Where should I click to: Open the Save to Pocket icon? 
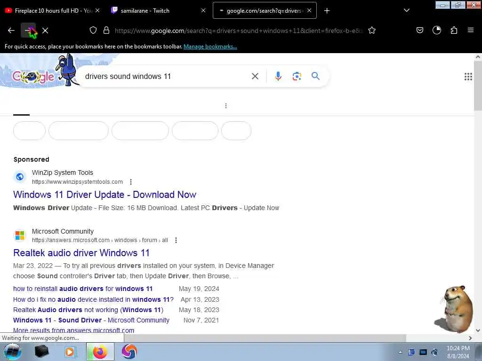point(419,30)
